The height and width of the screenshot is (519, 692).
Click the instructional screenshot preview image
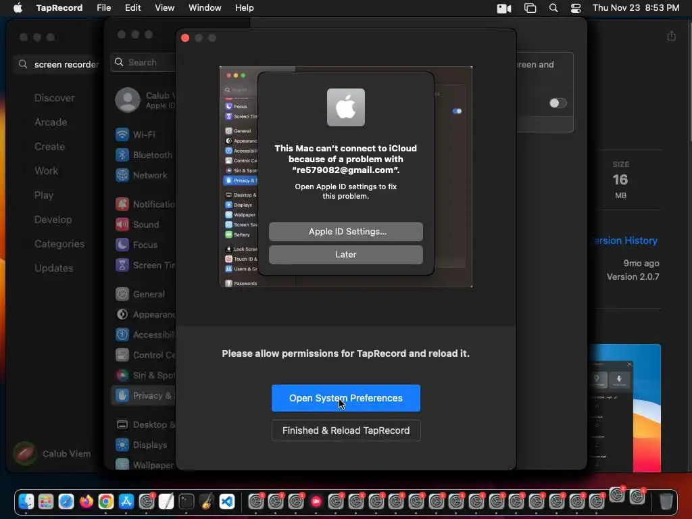(345, 176)
